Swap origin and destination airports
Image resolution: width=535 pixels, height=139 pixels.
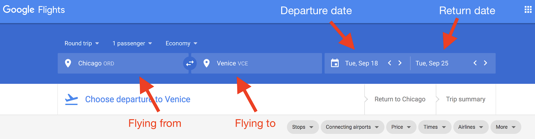190,63
